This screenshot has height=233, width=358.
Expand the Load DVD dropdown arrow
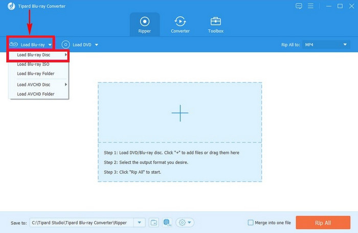97,45
